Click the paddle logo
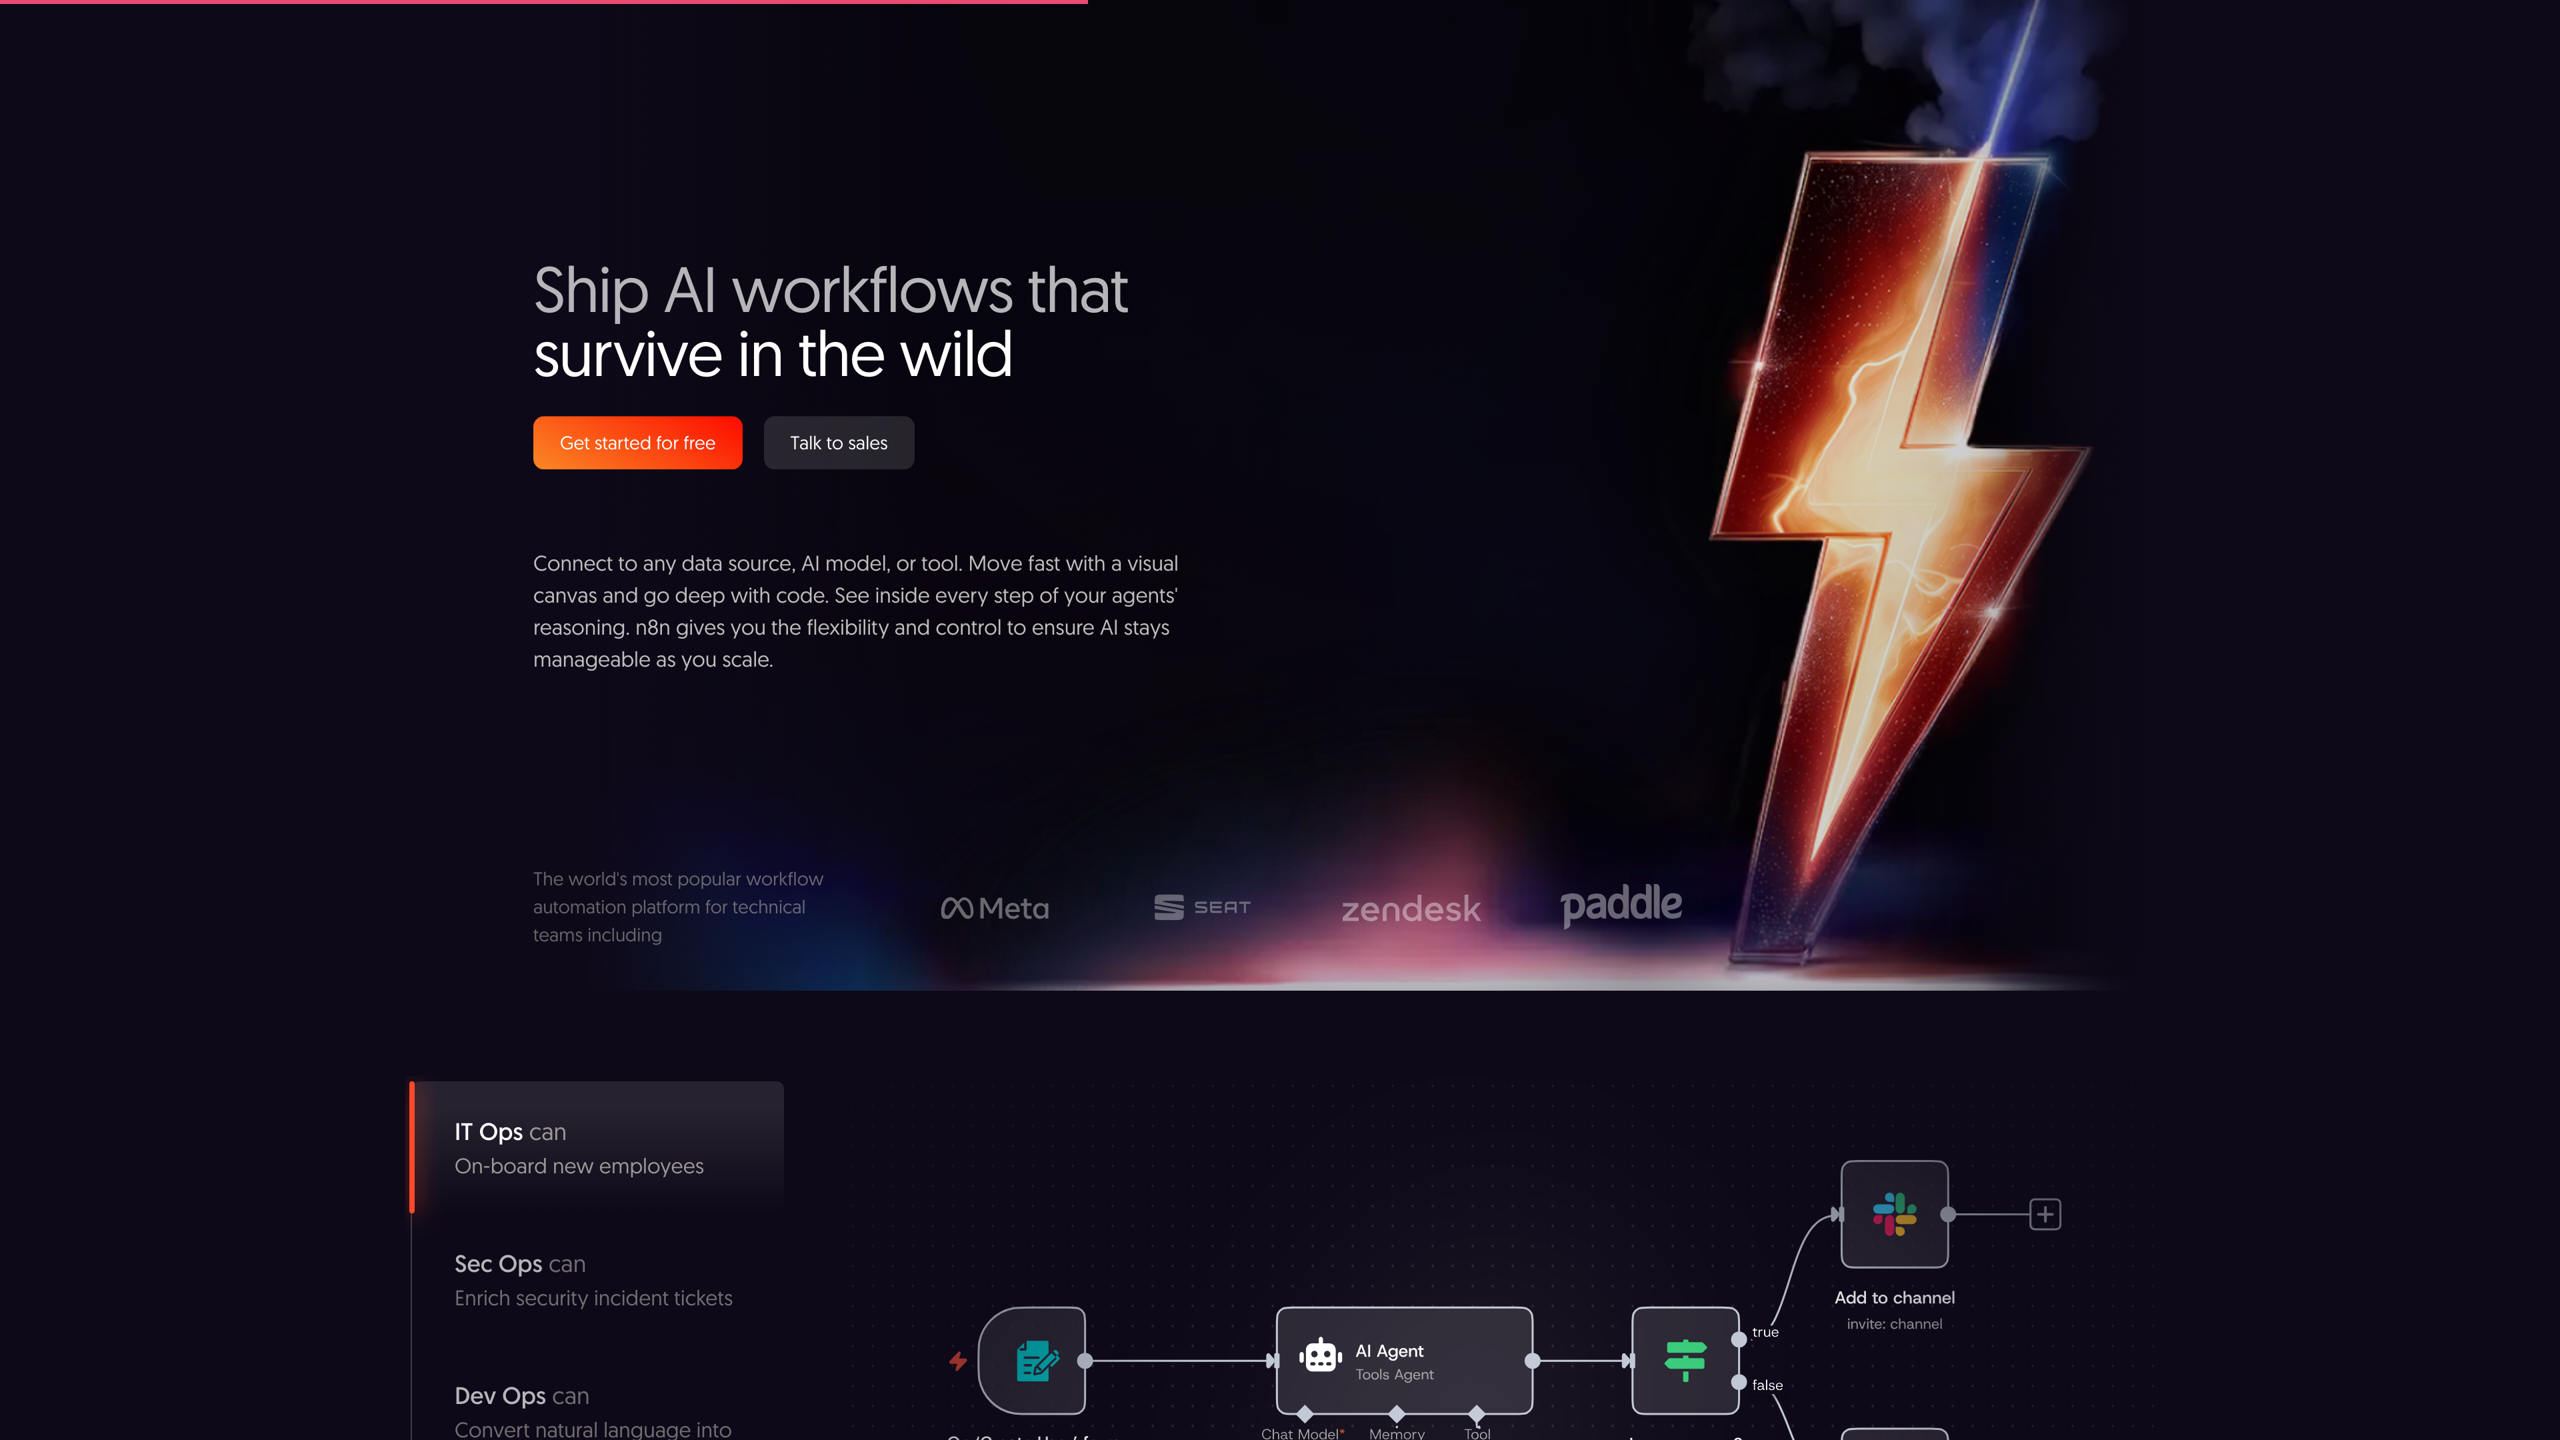The width and height of the screenshot is (2560, 1440). point(1622,905)
